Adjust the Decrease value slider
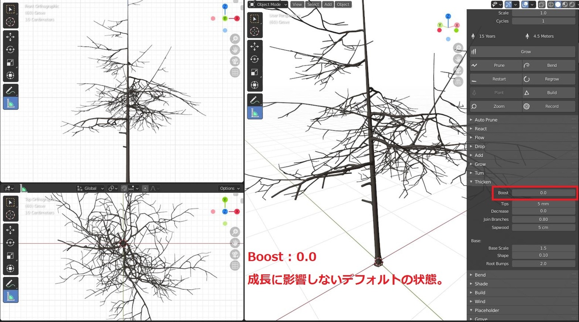This screenshot has width=579, height=322. (x=543, y=211)
